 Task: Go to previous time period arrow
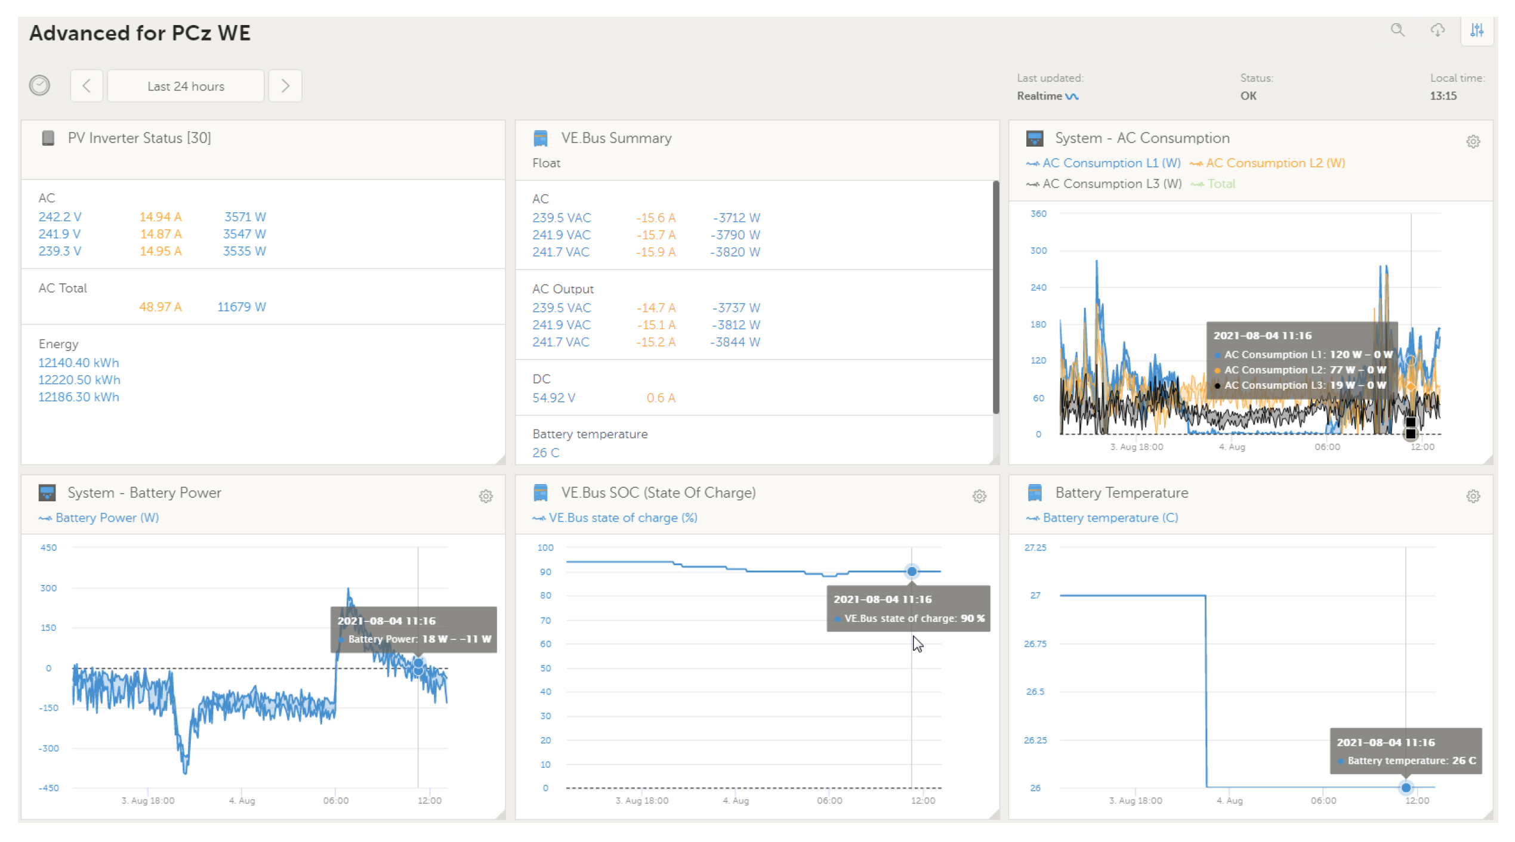pos(87,86)
